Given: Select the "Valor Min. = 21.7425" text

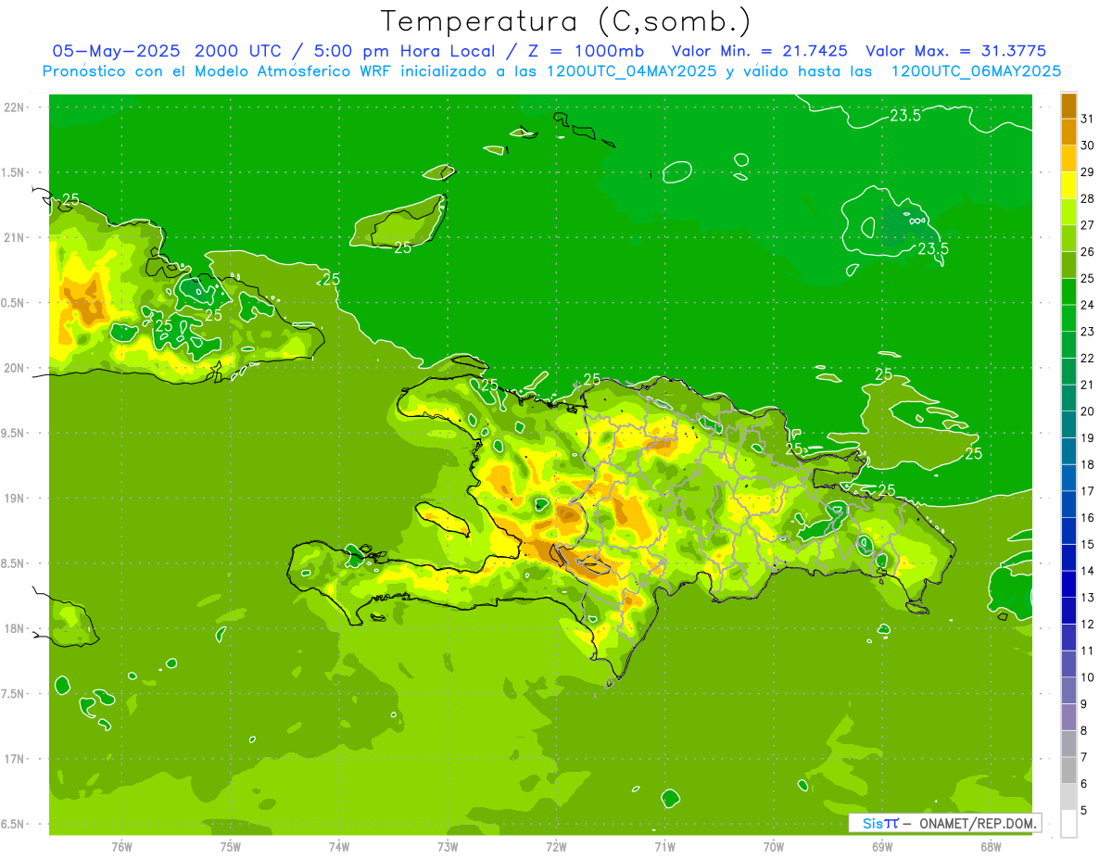Looking at the screenshot, I should click(759, 51).
